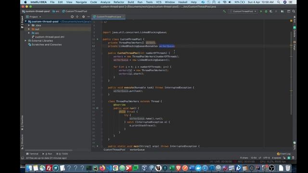This screenshot has width=308, height=173.
Task: Click workerQueue breadcrumb below the editor
Action: (137, 149)
